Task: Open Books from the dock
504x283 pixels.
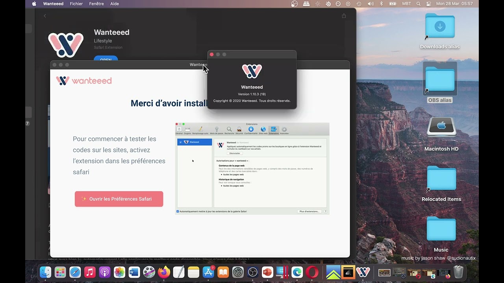Action: [223, 272]
